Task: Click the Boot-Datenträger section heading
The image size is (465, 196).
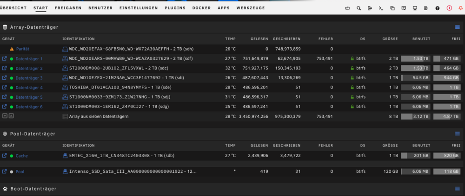Action: click(x=33, y=189)
